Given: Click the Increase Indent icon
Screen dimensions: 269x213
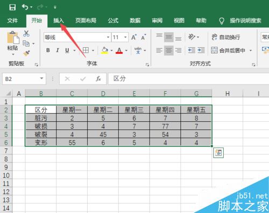Looking at the screenshot, I should coord(201,50).
